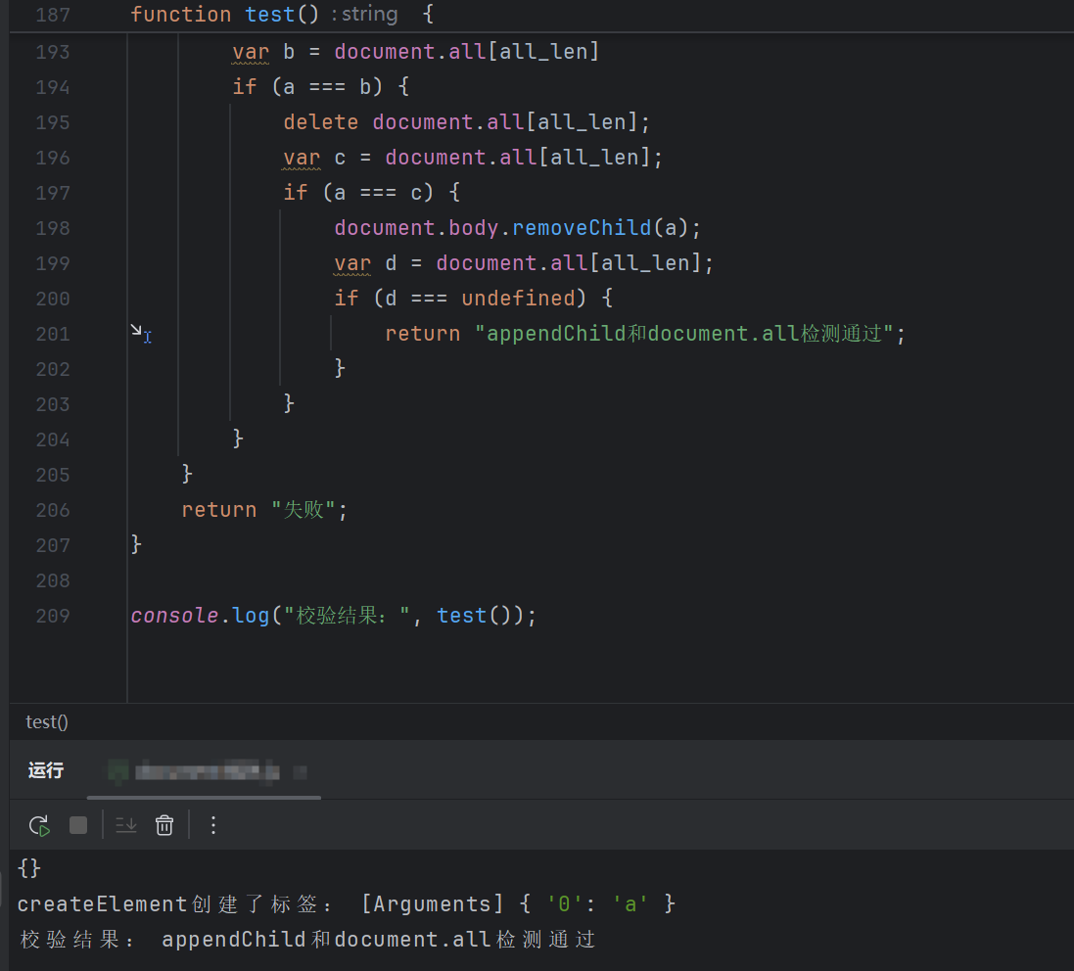Click the "失败" string on line 206
This screenshot has height=971, width=1074.
click(304, 510)
